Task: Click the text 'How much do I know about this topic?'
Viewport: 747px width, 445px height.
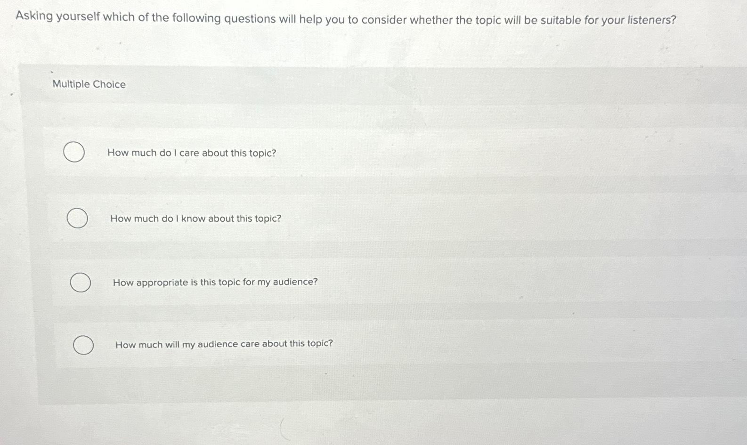Action: (x=195, y=218)
